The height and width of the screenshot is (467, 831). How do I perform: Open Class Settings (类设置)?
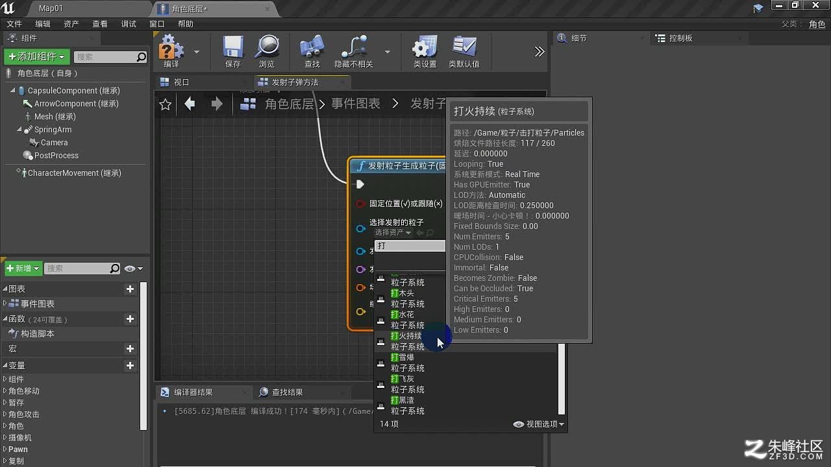[x=425, y=47]
